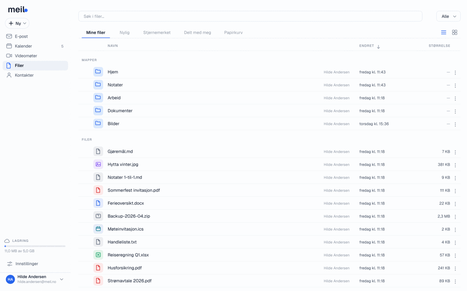467x291 pixels.
Task: Switch to list view layout
Action: point(444,32)
